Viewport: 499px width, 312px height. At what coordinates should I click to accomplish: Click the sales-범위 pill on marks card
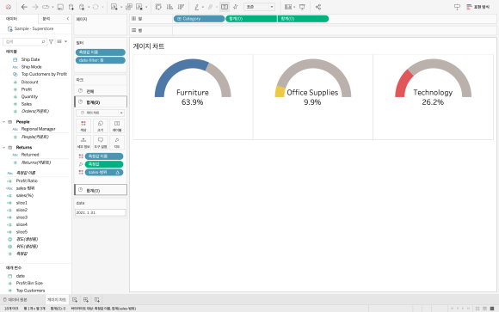pyautogui.click(x=104, y=173)
